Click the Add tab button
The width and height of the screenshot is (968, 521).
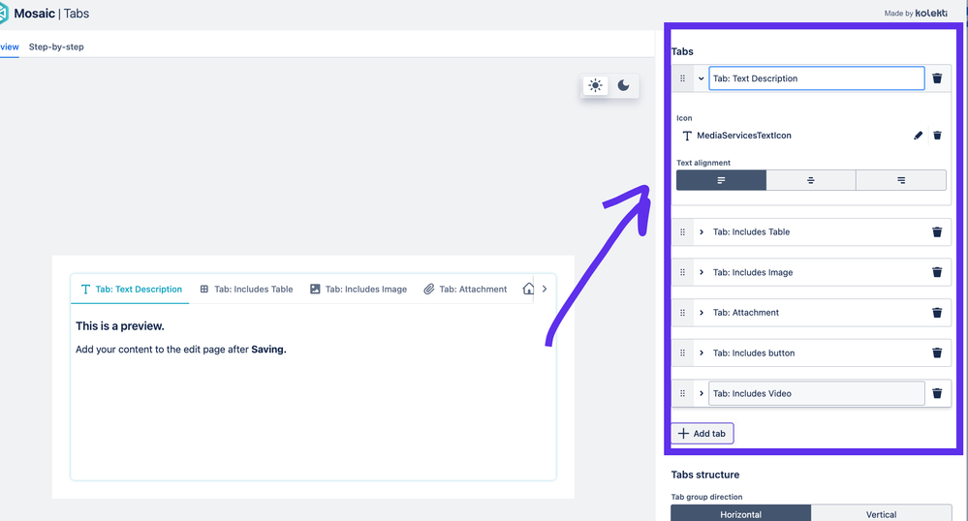click(703, 433)
